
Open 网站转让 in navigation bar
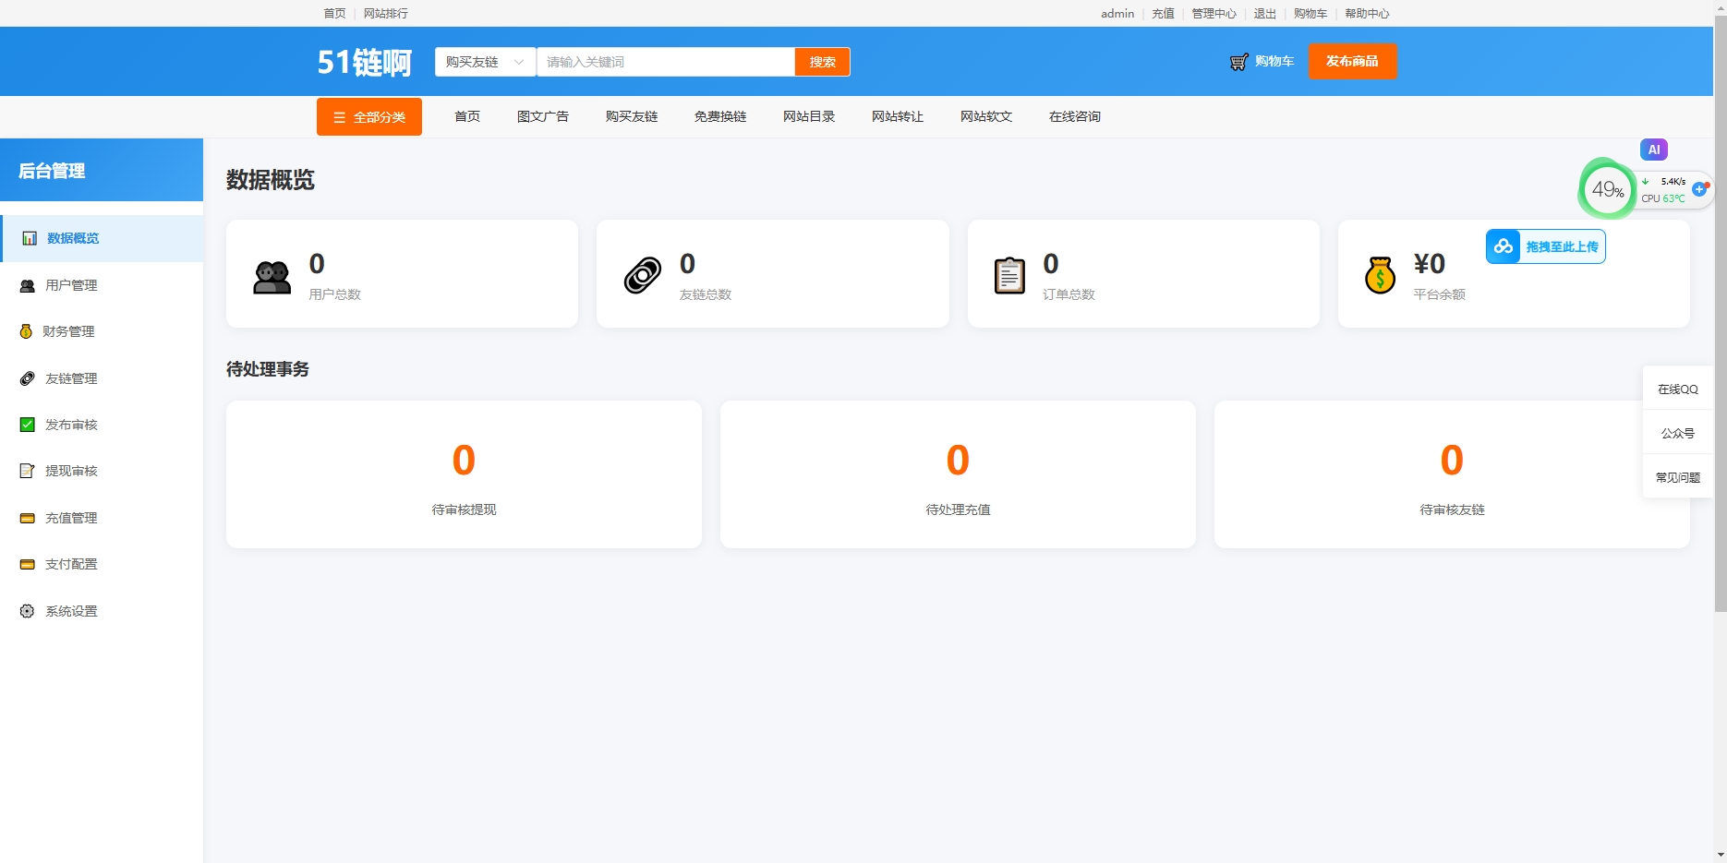tap(898, 116)
